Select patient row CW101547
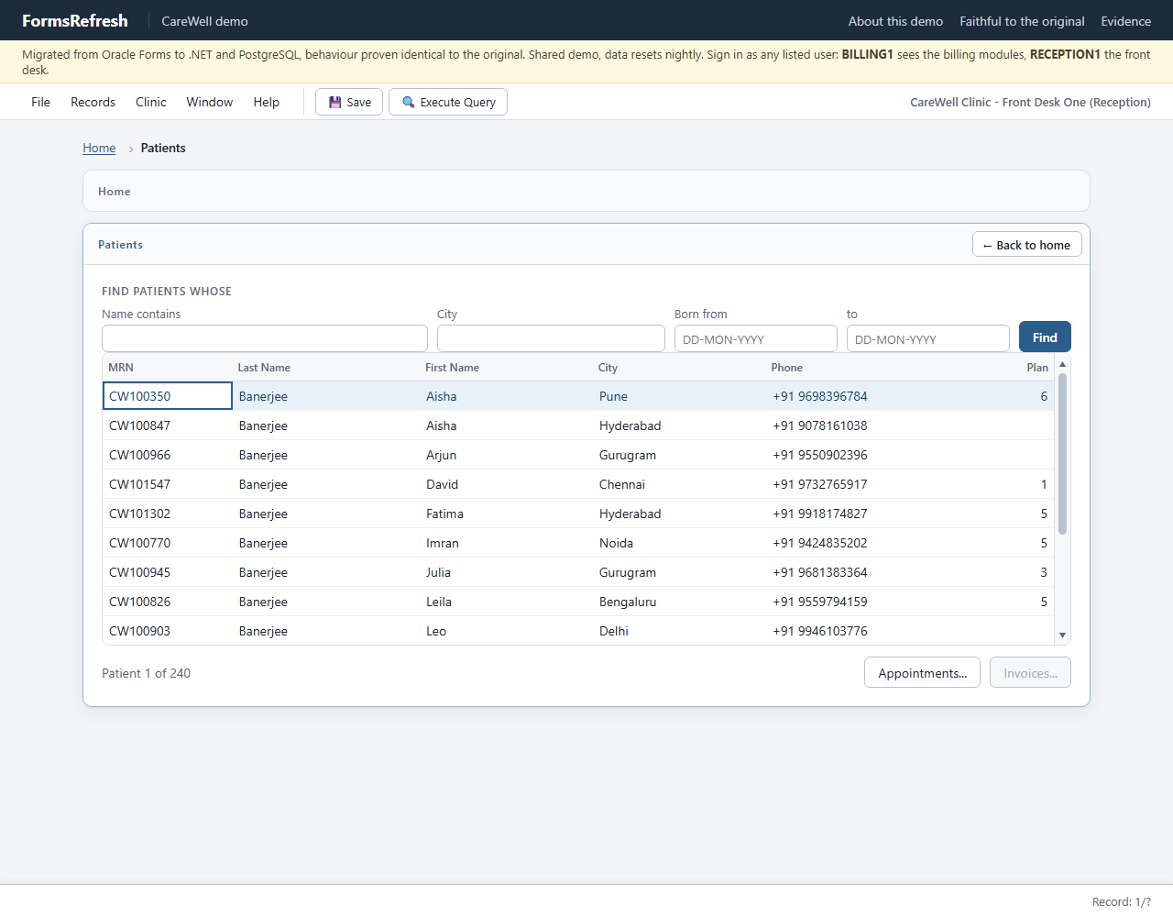 pyautogui.click(x=578, y=484)
